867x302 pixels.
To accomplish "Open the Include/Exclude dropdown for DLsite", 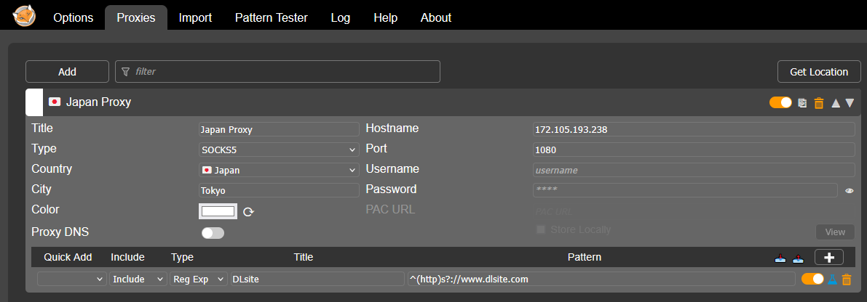I will point(138,279).
